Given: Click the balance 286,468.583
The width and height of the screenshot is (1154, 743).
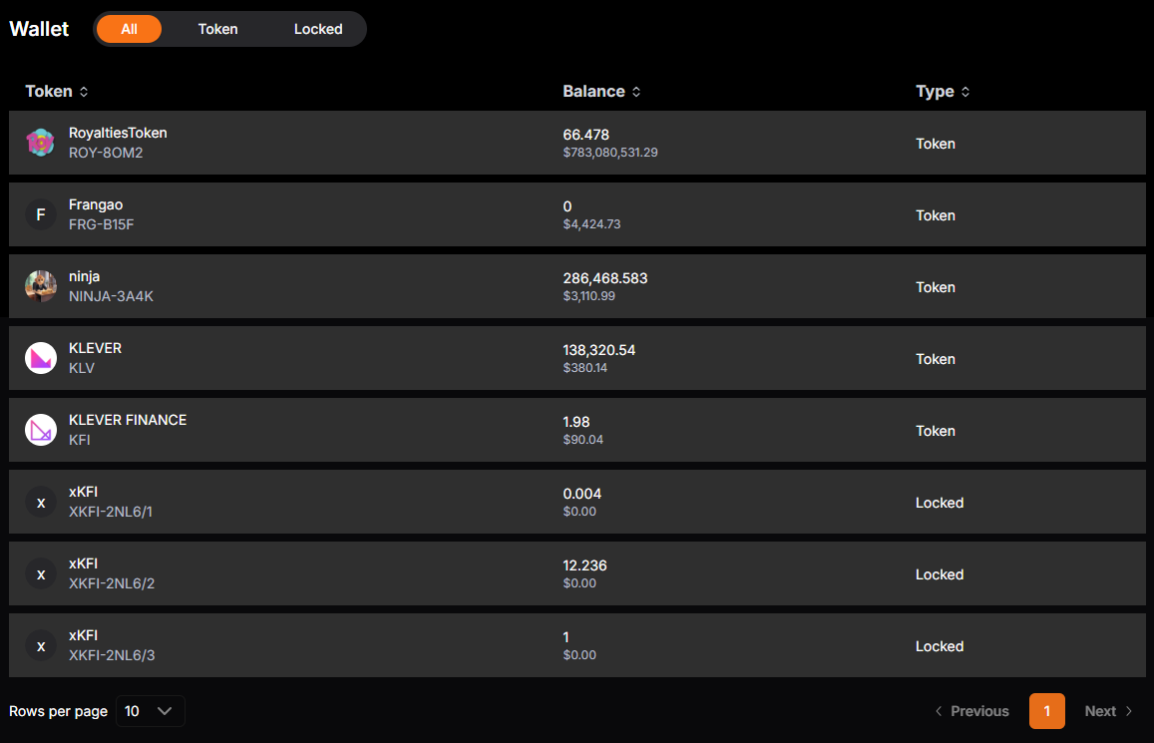Looking at the screenshot, I should click(605, 278).
